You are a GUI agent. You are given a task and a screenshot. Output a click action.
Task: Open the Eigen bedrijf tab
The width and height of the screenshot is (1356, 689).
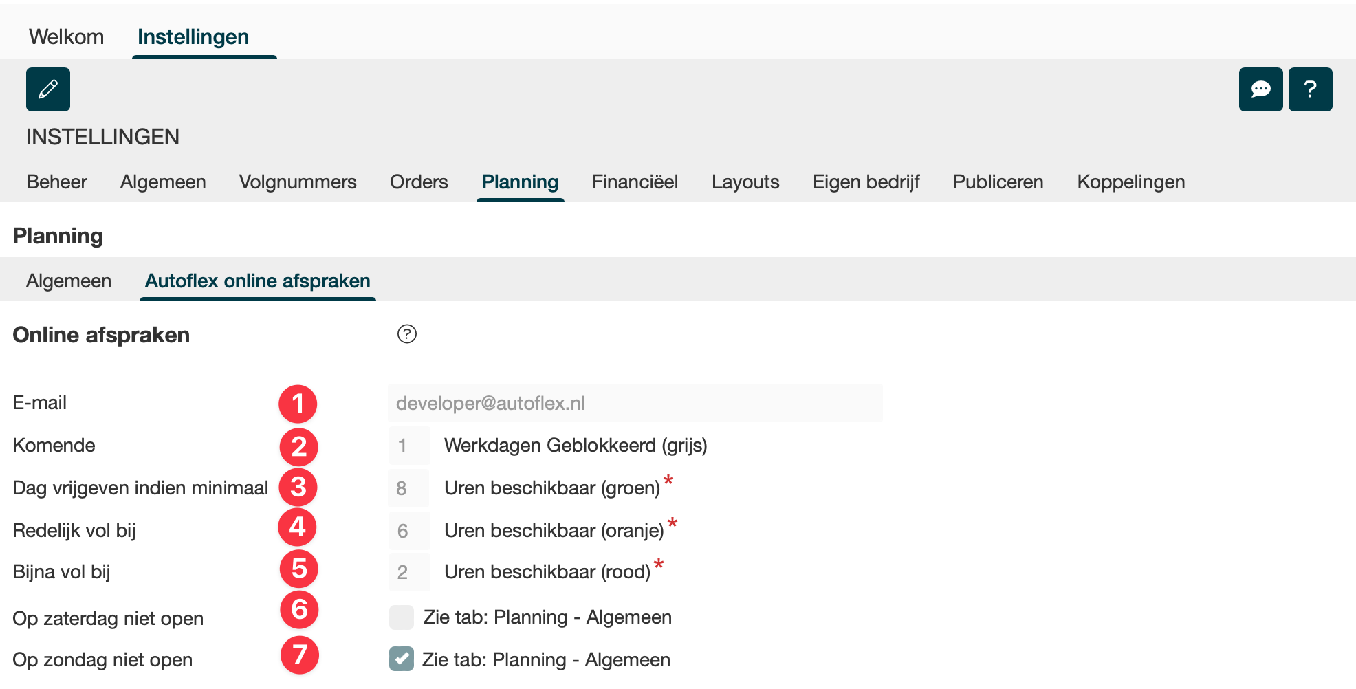click(x=866, y=182)
